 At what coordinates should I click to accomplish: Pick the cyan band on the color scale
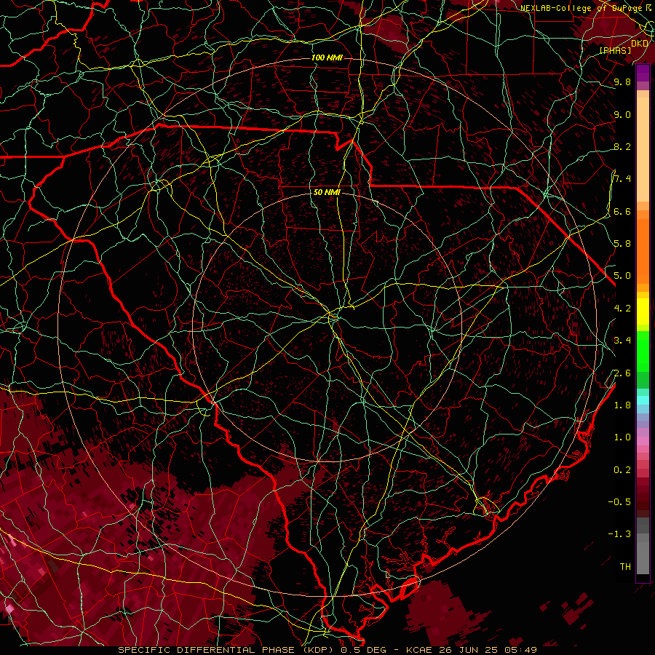[x=643, y=400]
